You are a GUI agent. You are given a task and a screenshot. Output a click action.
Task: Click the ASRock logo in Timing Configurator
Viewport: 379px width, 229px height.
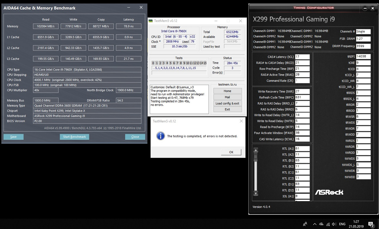click(x=329, y=192)
